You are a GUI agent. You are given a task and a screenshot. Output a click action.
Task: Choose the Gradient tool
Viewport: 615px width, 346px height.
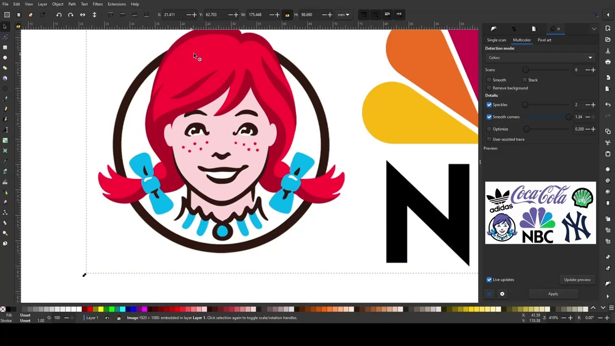click(x=5, y=140)
